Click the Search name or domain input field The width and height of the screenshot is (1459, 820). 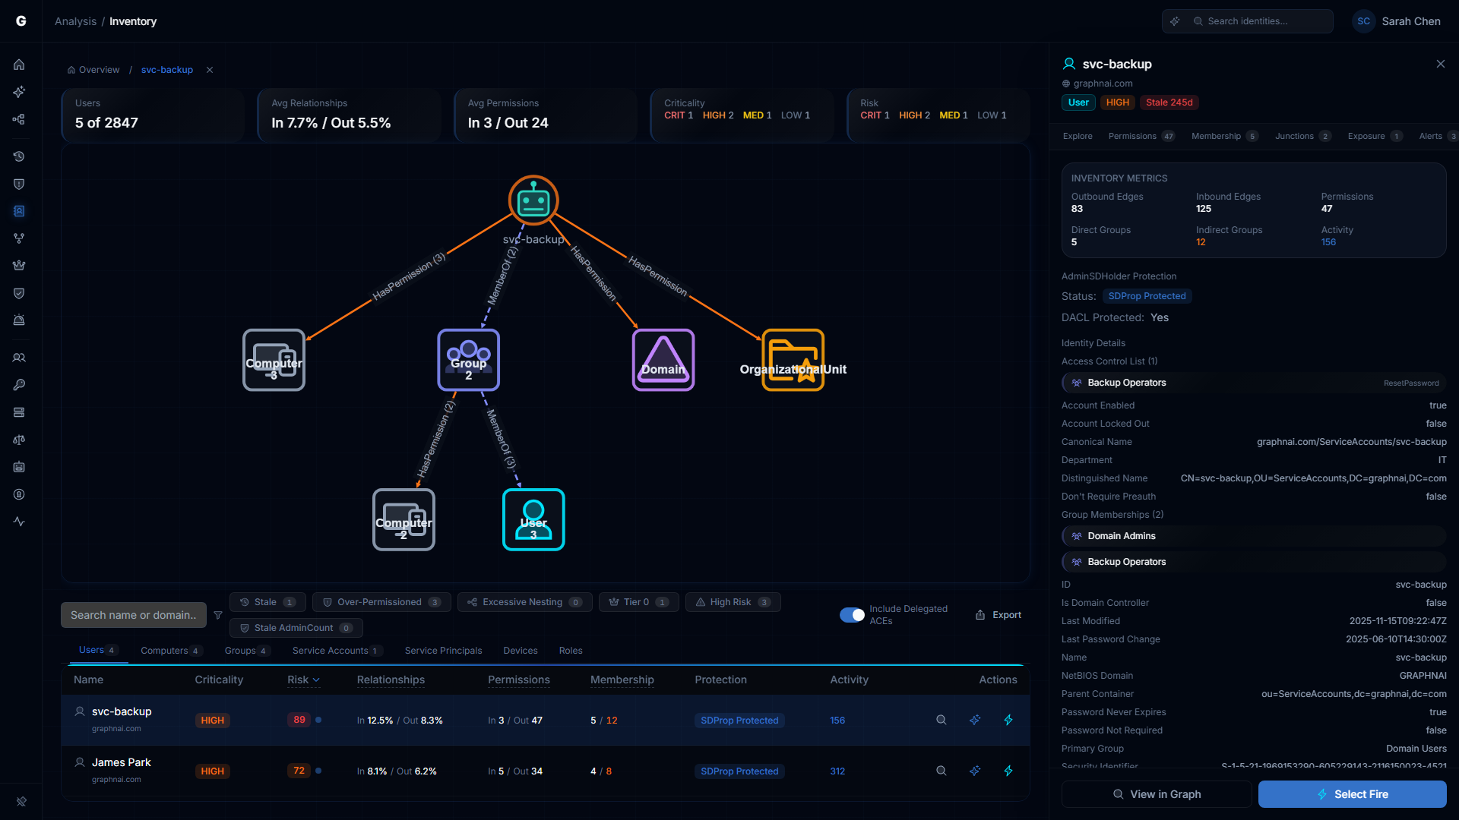(x=133, y=615)
